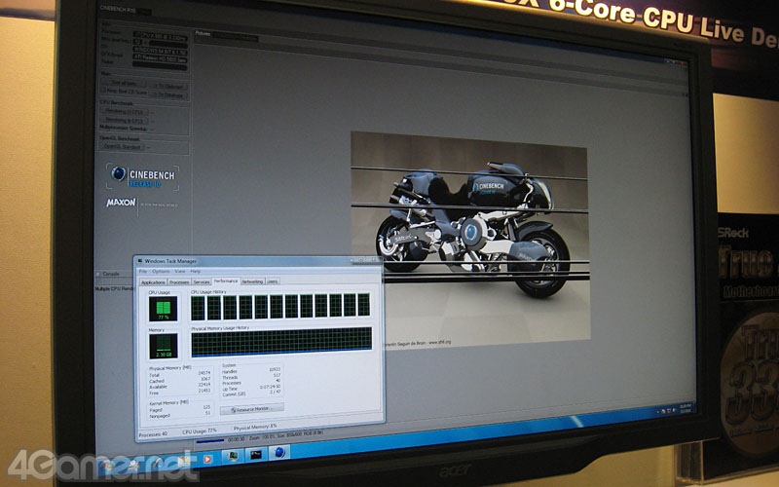
Task: Click the Start all tests button
Action: coord(125,83)
